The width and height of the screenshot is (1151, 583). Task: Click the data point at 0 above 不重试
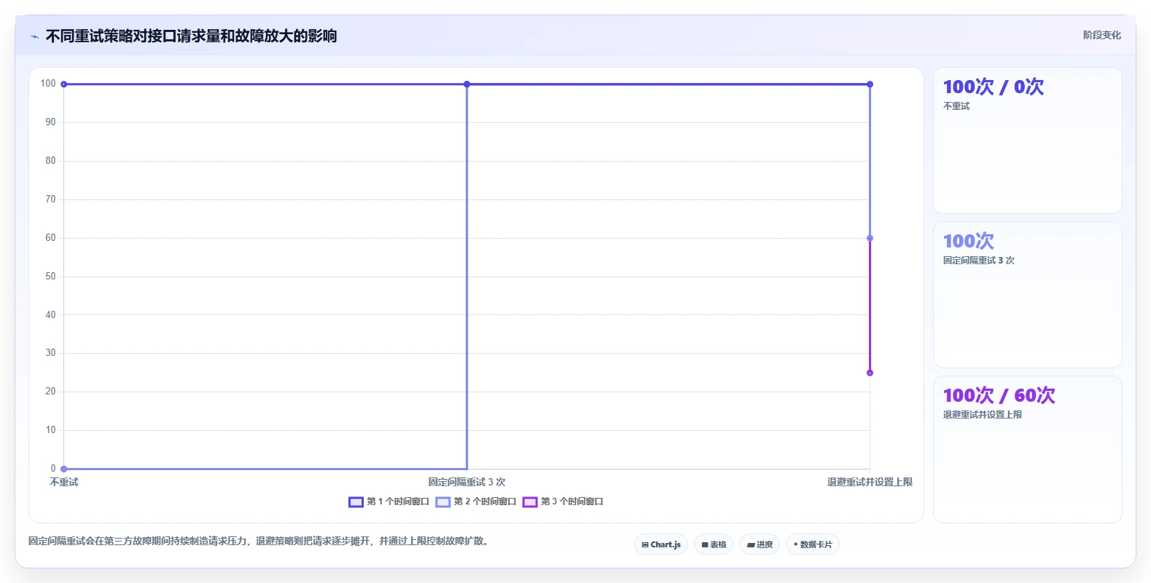coord(64,469)
